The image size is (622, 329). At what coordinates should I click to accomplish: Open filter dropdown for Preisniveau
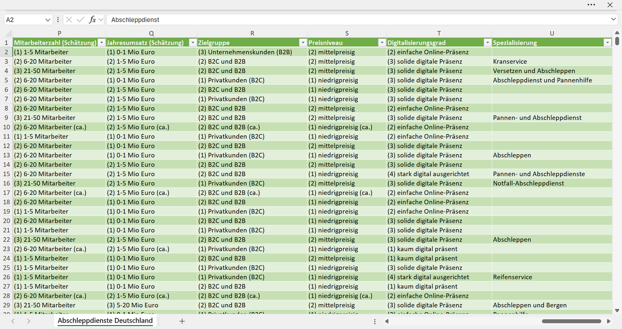pyautogui.click(x=381, y=43)
